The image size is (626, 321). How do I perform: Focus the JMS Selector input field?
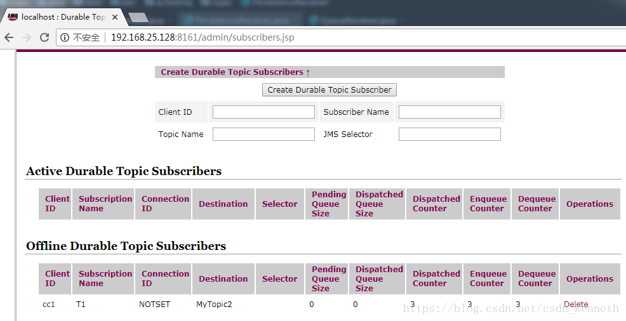pos(450,134)
